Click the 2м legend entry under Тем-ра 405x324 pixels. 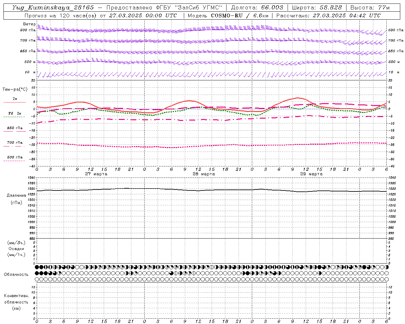coord(15,99)
